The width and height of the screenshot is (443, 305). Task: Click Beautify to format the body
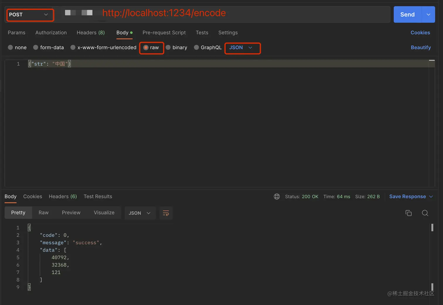(x=421, y=48)
